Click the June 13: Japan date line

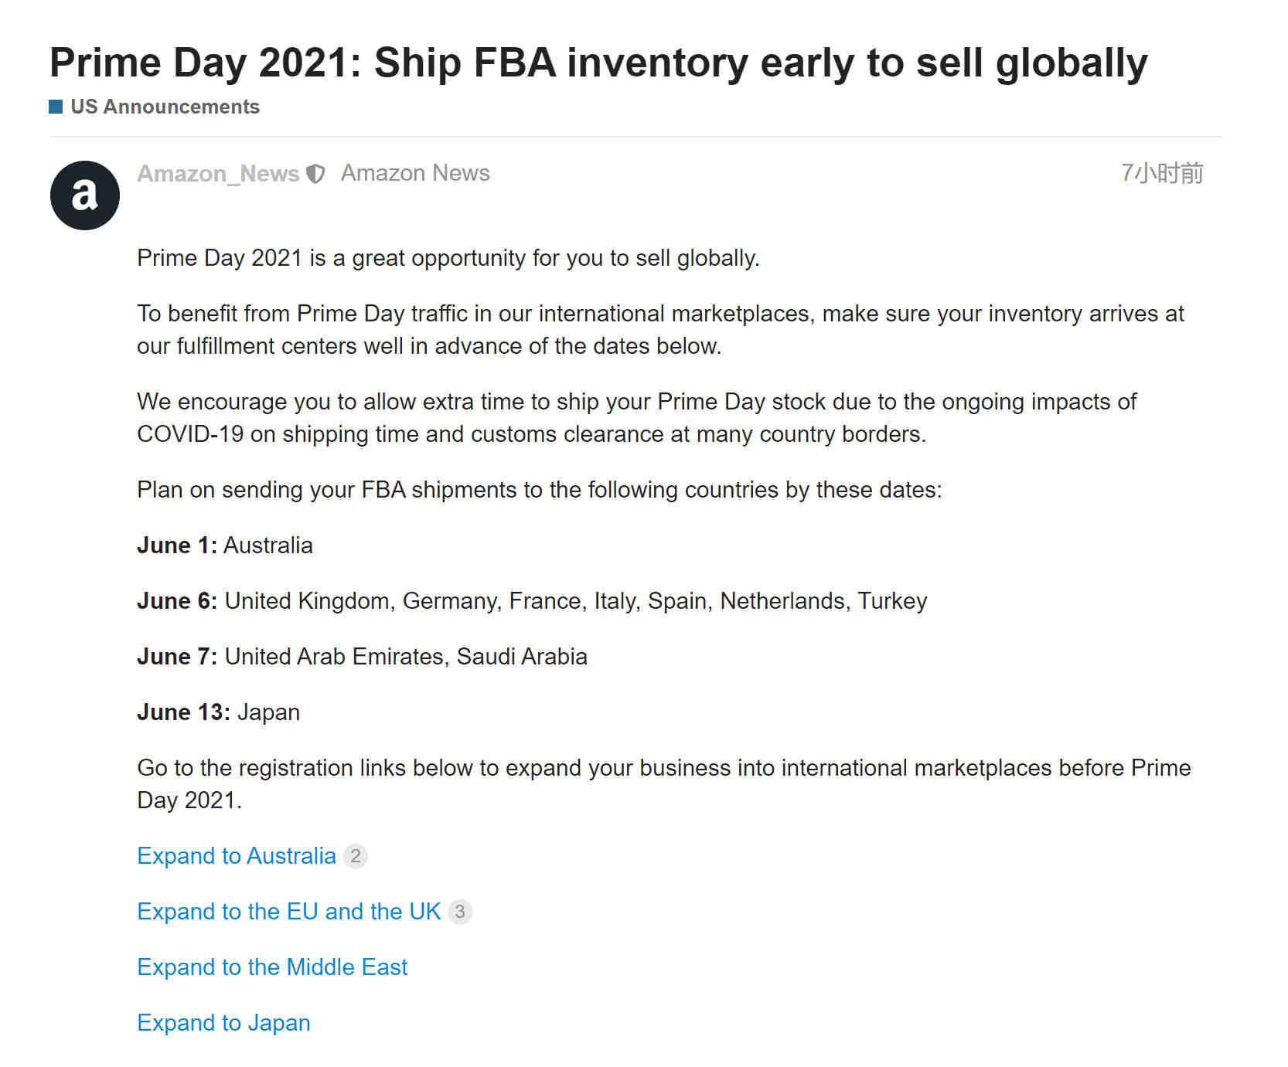coord(218,712)
